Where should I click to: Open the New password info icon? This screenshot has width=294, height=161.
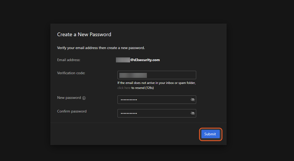[x=84, y=98]
